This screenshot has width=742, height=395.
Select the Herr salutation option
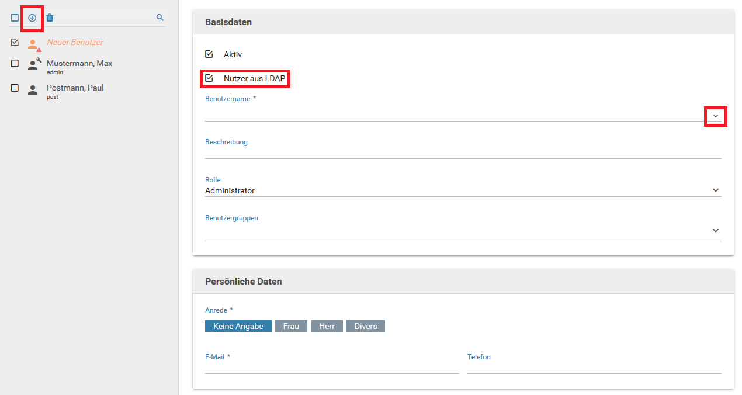pos(327,326)
